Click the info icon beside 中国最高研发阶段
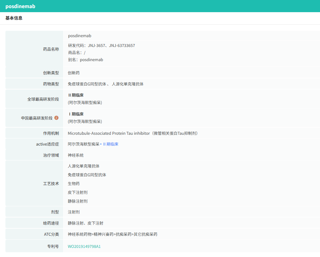The width and height of the screenshot is (320, 257). point(56,118)
